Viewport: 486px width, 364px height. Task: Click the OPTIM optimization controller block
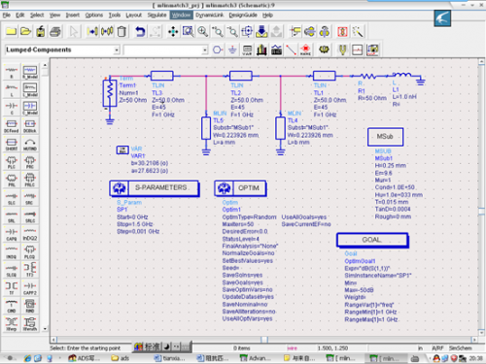(240, 188)
